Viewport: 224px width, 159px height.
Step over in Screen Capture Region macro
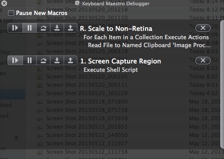(43, 60)
